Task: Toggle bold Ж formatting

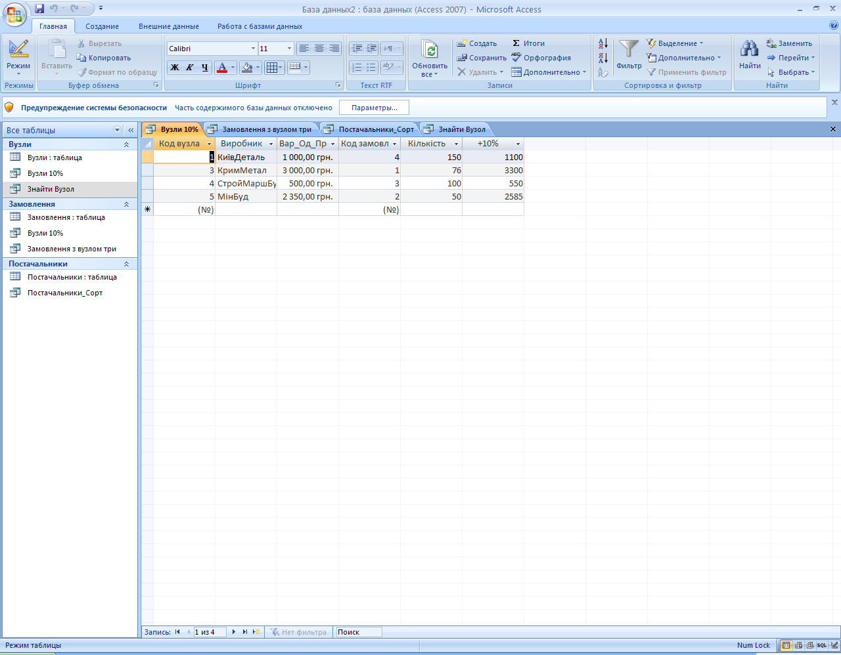Action: click(x=175, y=67)
